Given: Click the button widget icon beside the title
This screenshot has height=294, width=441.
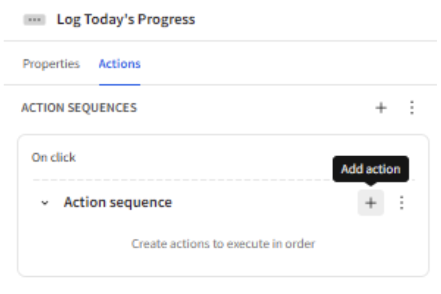Looking at the screenshot, I should point(34,20).
